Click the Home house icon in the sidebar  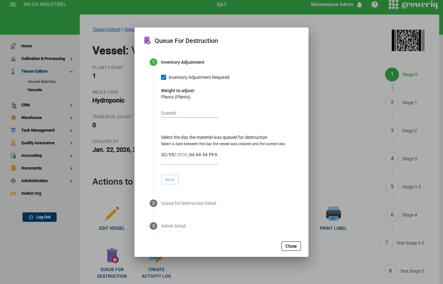13,46
